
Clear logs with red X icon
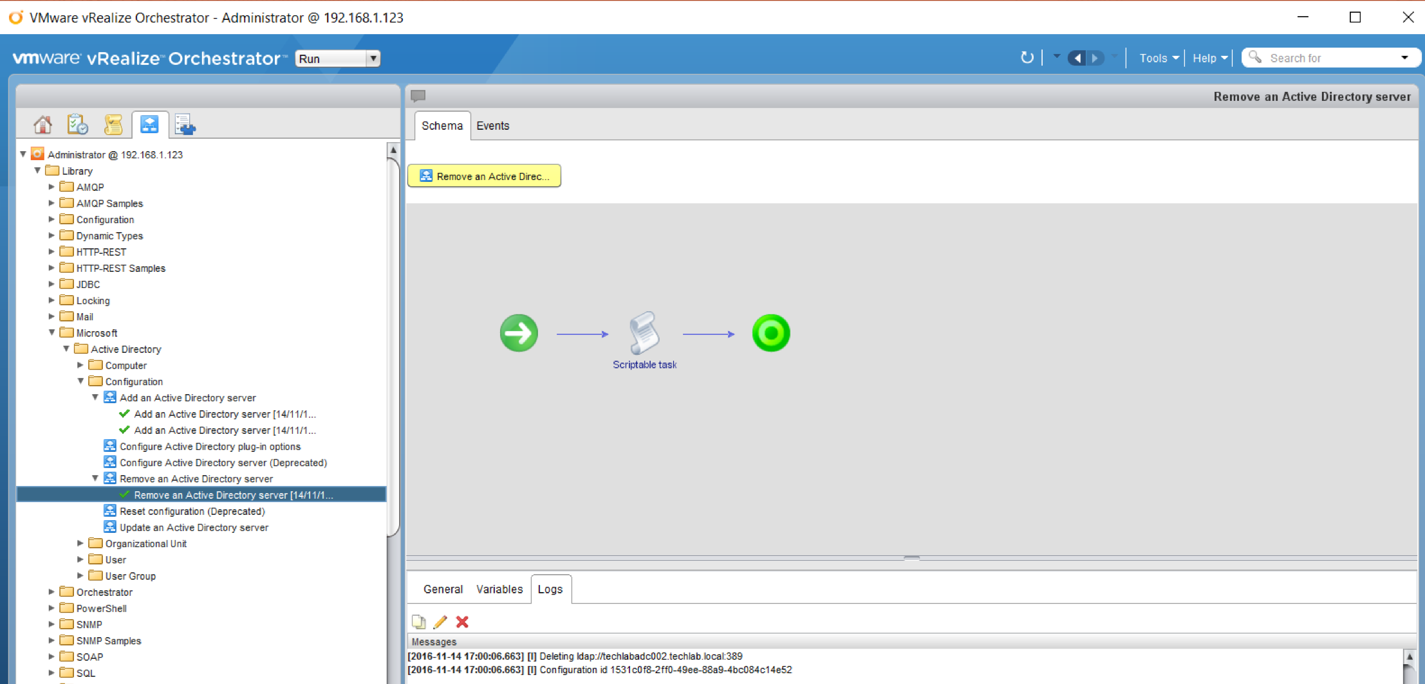tap(462, 622)
